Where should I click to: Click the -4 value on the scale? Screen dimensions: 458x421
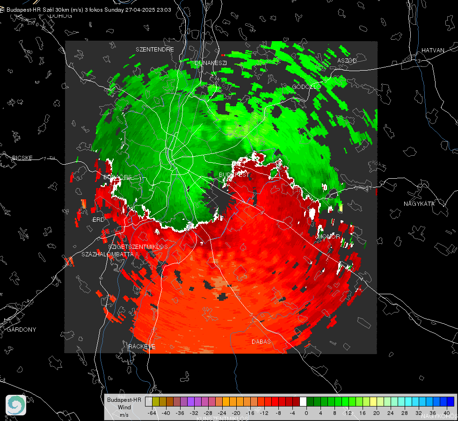point(292,413)
